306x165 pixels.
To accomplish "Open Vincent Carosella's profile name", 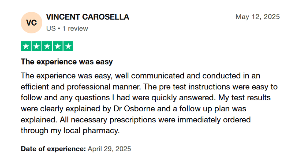I will click(87, 17).
